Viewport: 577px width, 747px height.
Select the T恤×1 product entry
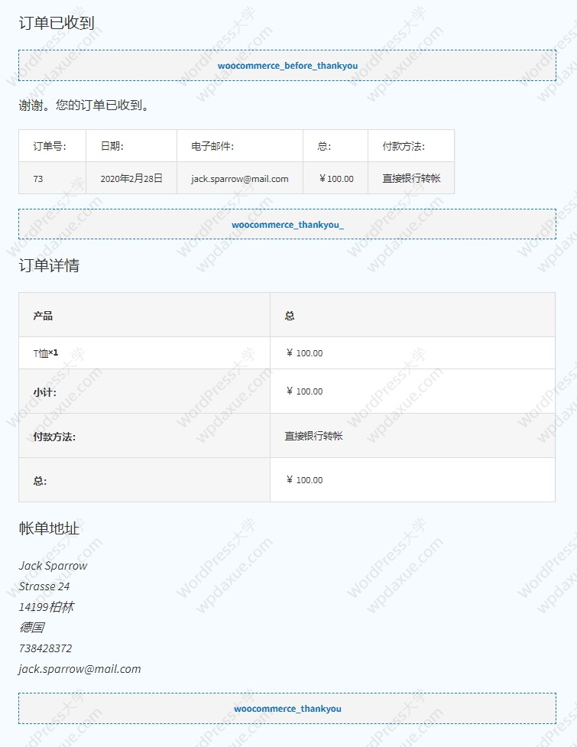(x=46, y=353)
